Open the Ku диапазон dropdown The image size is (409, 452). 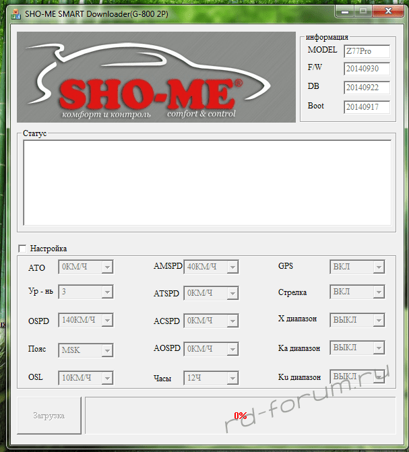tap(357, 377)
